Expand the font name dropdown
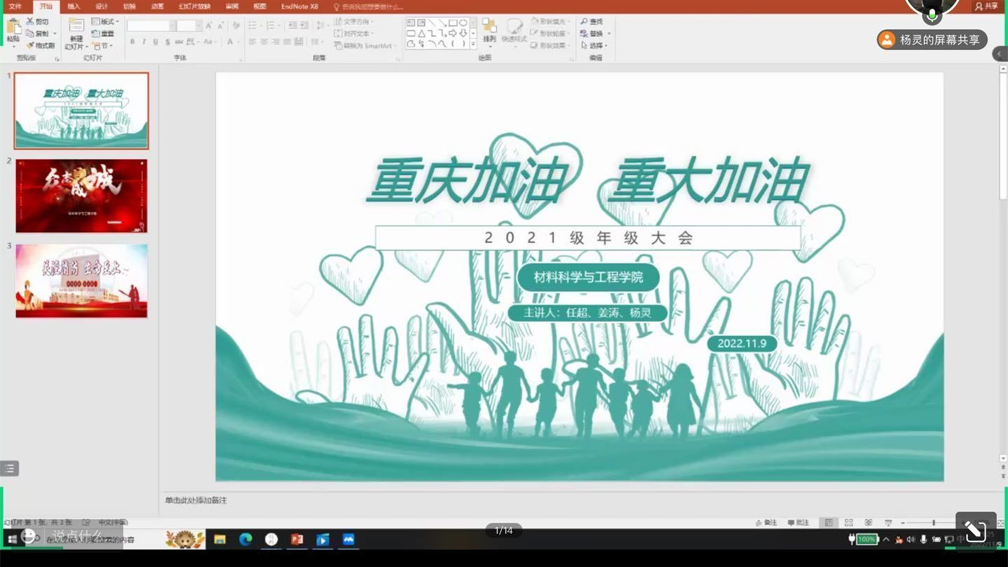 [x=172, y=26]
